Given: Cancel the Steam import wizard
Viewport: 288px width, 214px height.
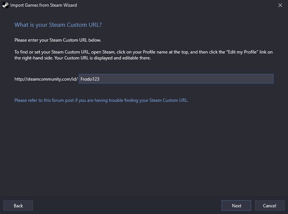Looking at the screenshot, I should pos(269,205).
